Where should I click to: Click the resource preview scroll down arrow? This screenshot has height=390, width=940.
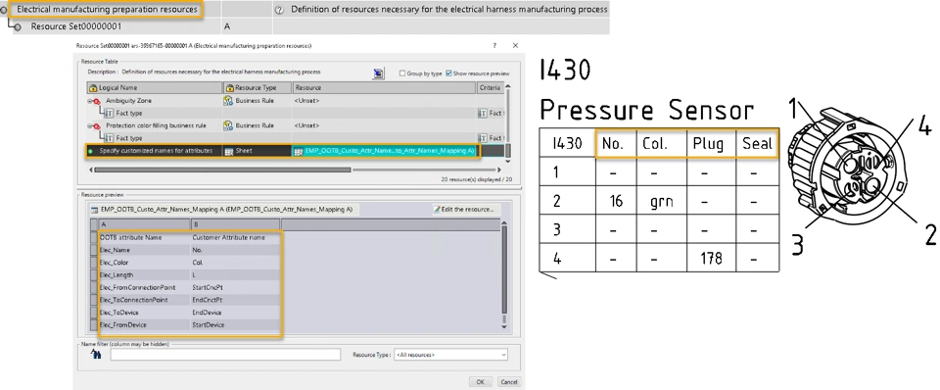pyautogui.click(x=505, y=327)
